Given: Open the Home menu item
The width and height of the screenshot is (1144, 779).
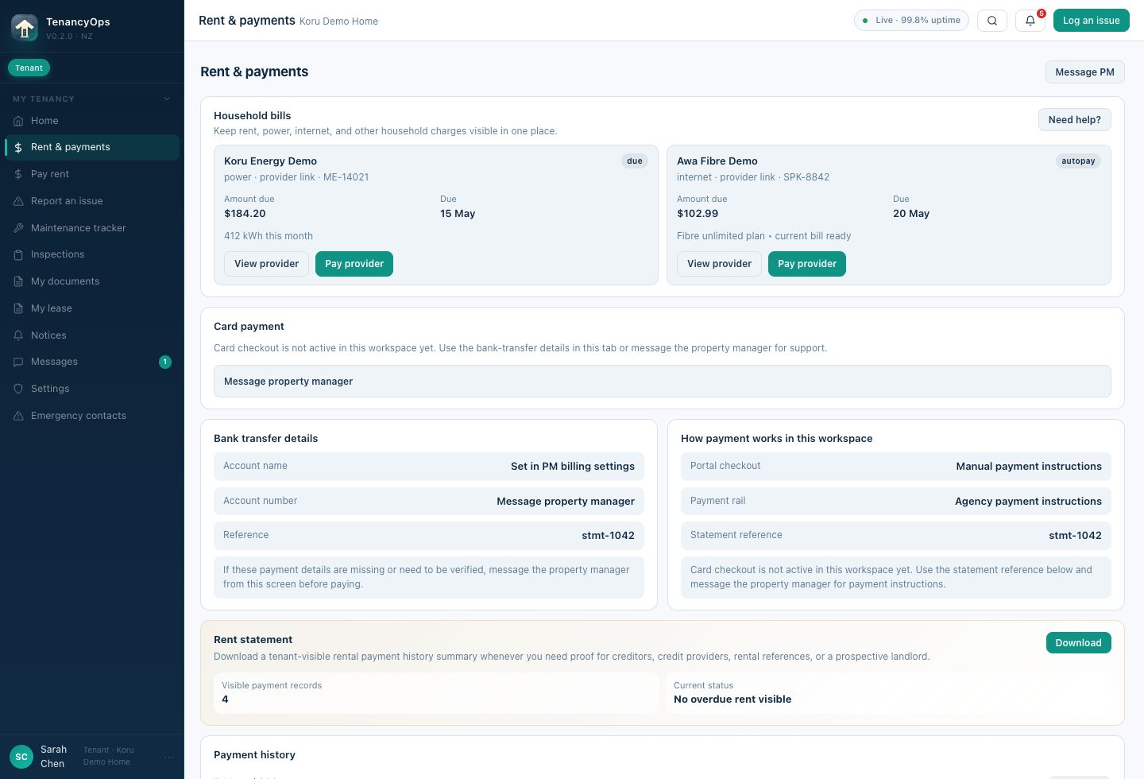Looking at the screenshot, I should click(x=92, y=121).
